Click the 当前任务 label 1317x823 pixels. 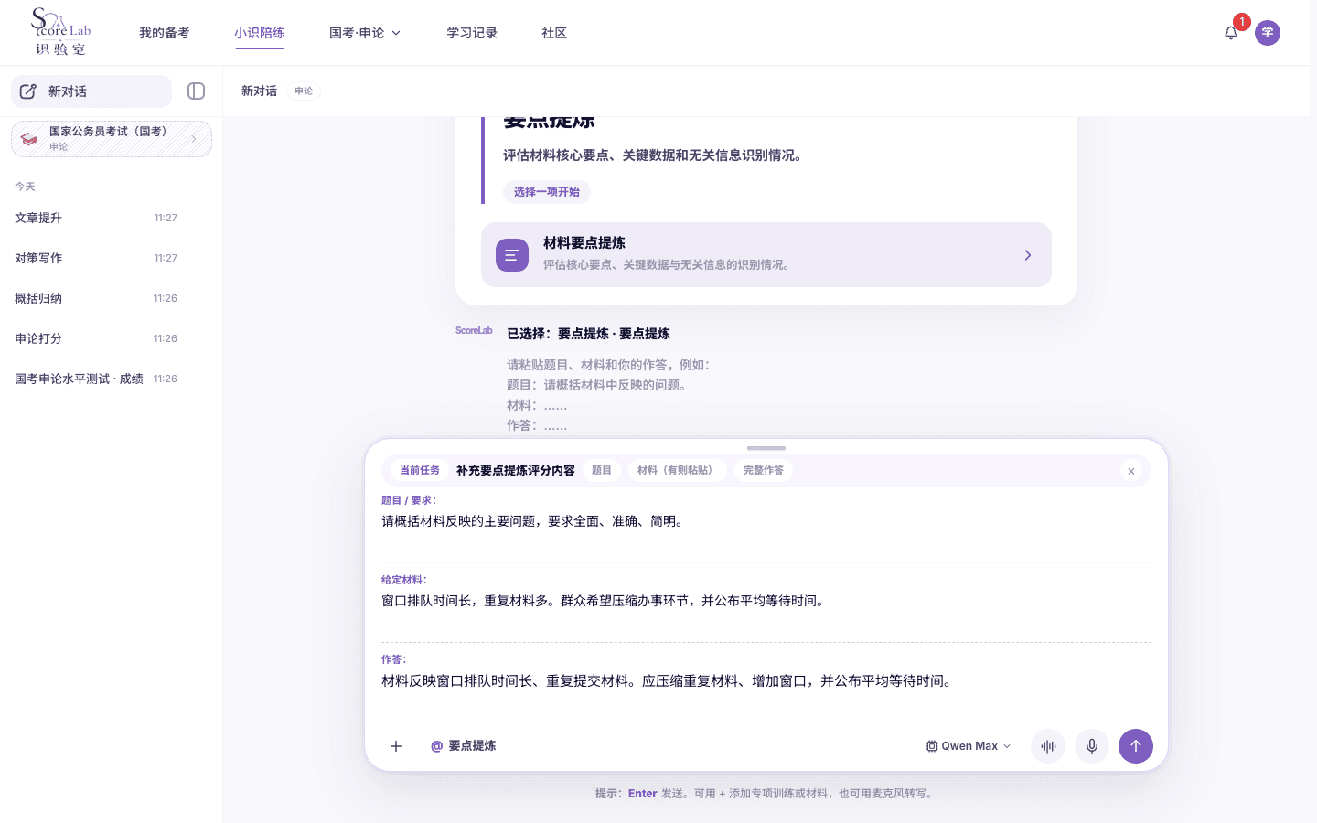pyautogui.click(x=420, y=471)
